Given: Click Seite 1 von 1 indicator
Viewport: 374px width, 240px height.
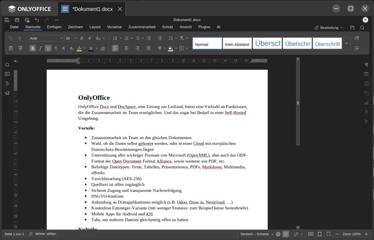Looking at the screenshot, I should point(14,234).
